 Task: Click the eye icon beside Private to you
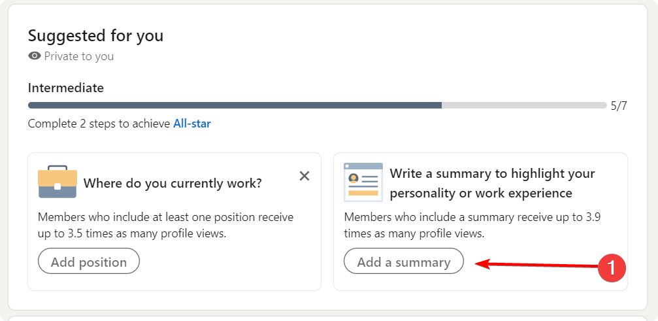tap(35, 56)
